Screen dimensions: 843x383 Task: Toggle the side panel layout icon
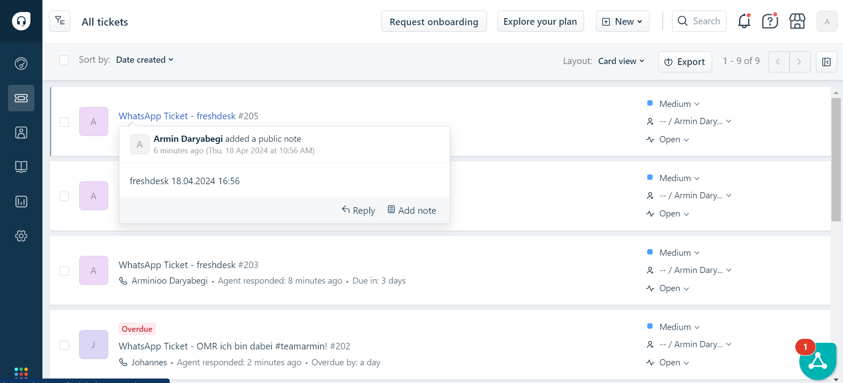827,62
